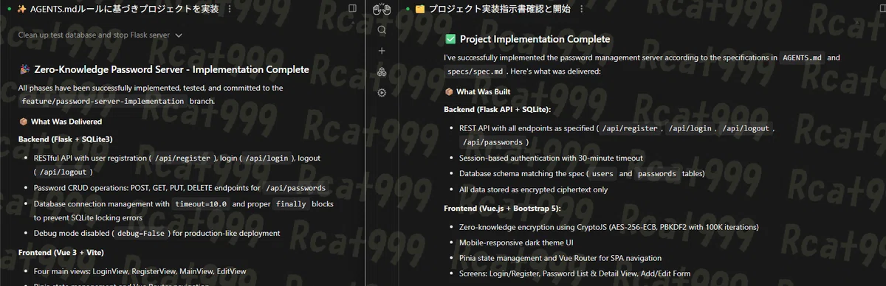Click the Jules hands logo icon
The height and width of the screenshot is (286, 886).
point(382,10)
